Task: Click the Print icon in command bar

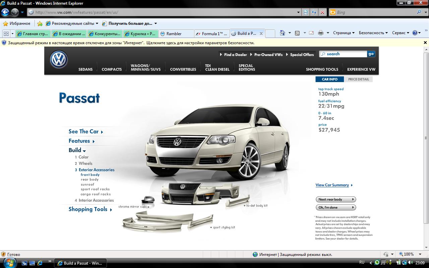Action: click(320, 33)
